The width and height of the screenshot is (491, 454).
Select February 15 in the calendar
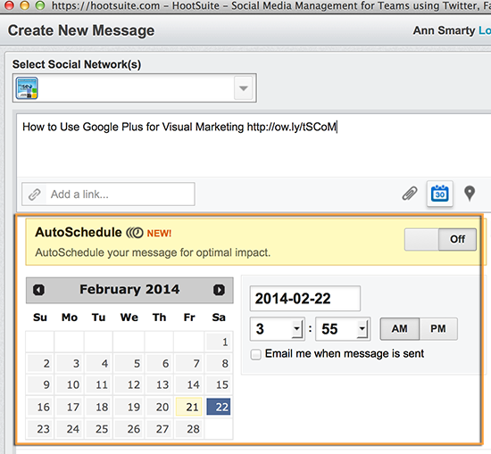tap(219, 384)
